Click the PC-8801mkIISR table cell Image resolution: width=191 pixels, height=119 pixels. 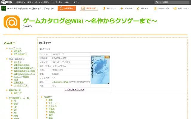coord(71,58)
